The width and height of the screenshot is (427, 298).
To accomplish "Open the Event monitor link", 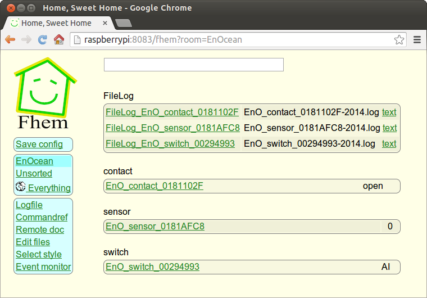I will coord(43,267).
